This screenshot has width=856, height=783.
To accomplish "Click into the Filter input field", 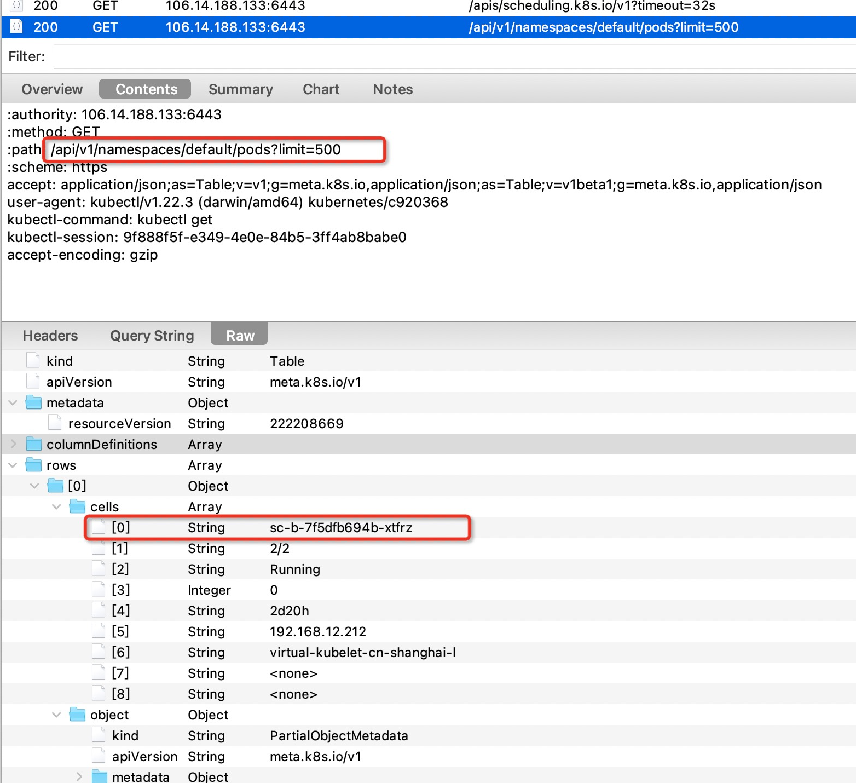I will [454, 57].
